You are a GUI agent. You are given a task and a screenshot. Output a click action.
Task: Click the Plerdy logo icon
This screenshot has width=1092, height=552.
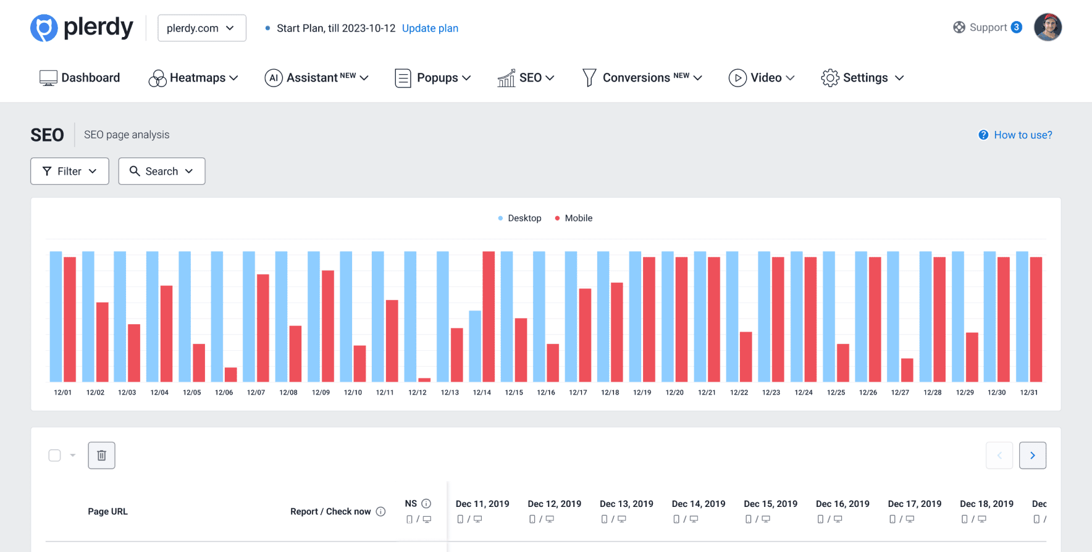[x=44, y=28]
